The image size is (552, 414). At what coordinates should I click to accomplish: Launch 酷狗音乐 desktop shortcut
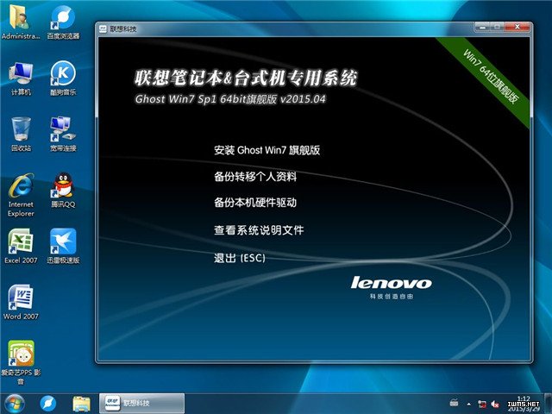click(63, 78)
